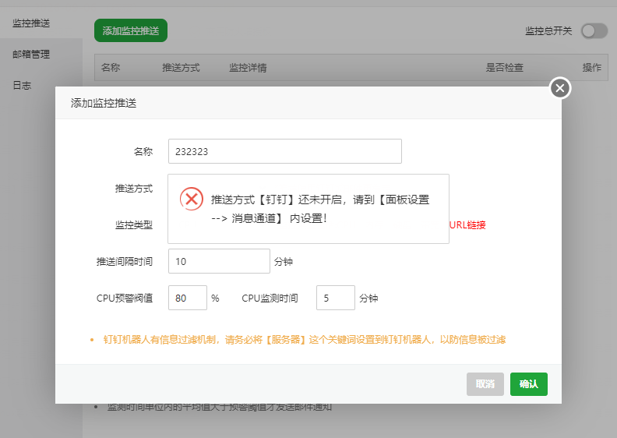This screenshot has width=617, height=438.
Task: Click the 添加监控推送 dialog title
Action: (104, 103)
